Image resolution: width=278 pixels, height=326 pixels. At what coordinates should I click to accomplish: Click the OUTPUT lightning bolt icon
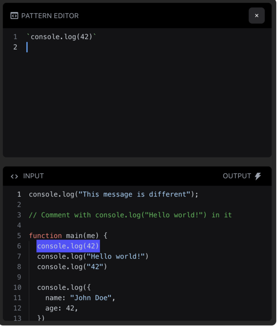[x=258, y=176]
